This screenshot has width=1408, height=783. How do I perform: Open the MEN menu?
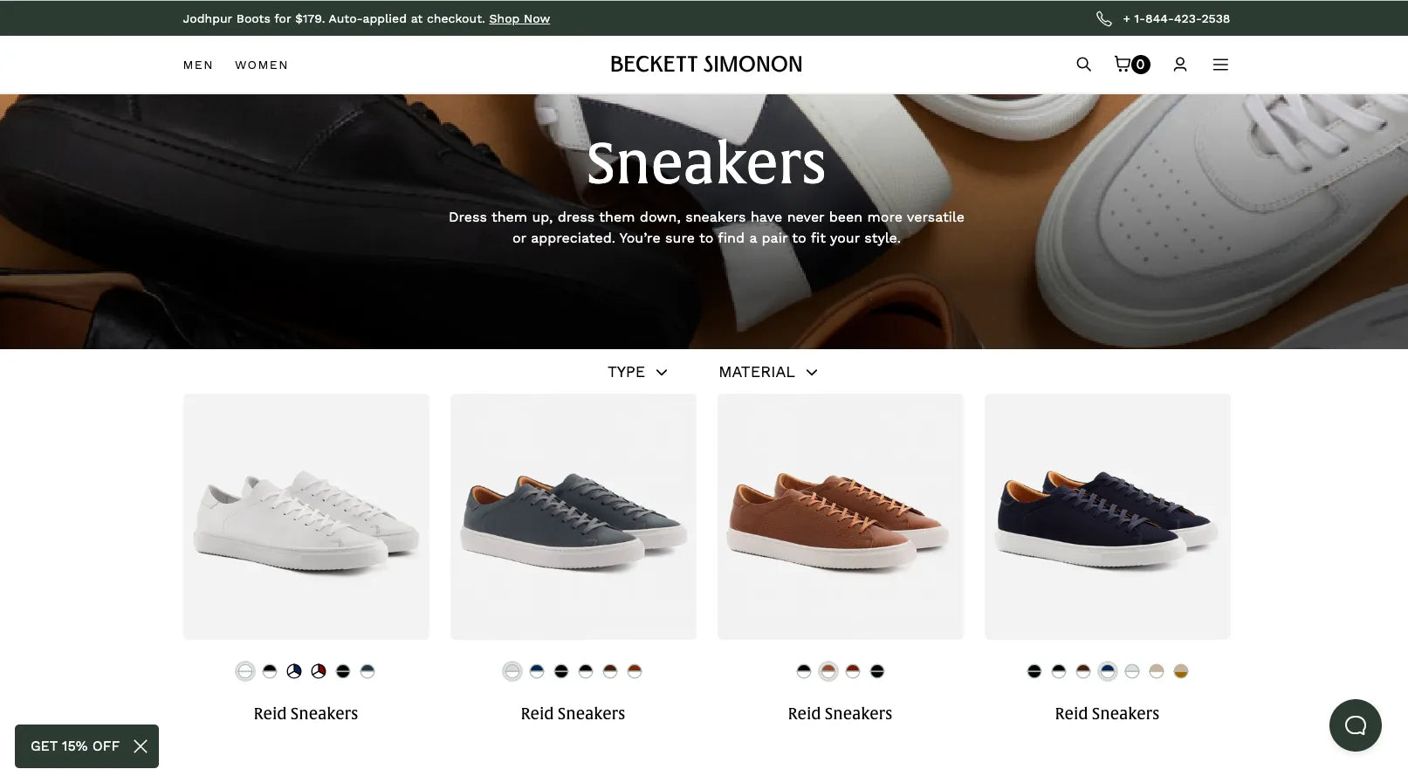198,65
